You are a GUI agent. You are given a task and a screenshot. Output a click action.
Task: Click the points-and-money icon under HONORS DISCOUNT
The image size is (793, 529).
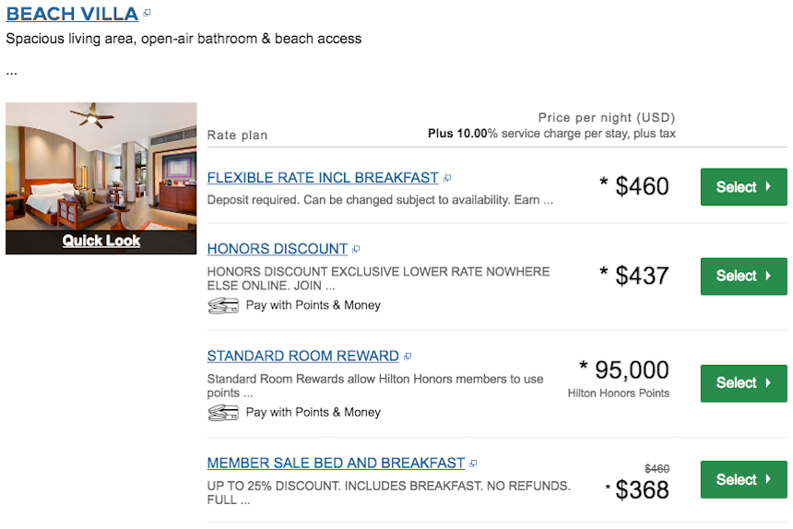223,306
